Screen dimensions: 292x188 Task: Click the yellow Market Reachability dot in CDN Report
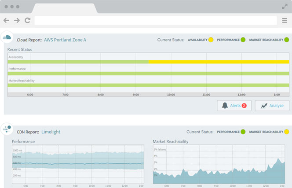point(286,132)
